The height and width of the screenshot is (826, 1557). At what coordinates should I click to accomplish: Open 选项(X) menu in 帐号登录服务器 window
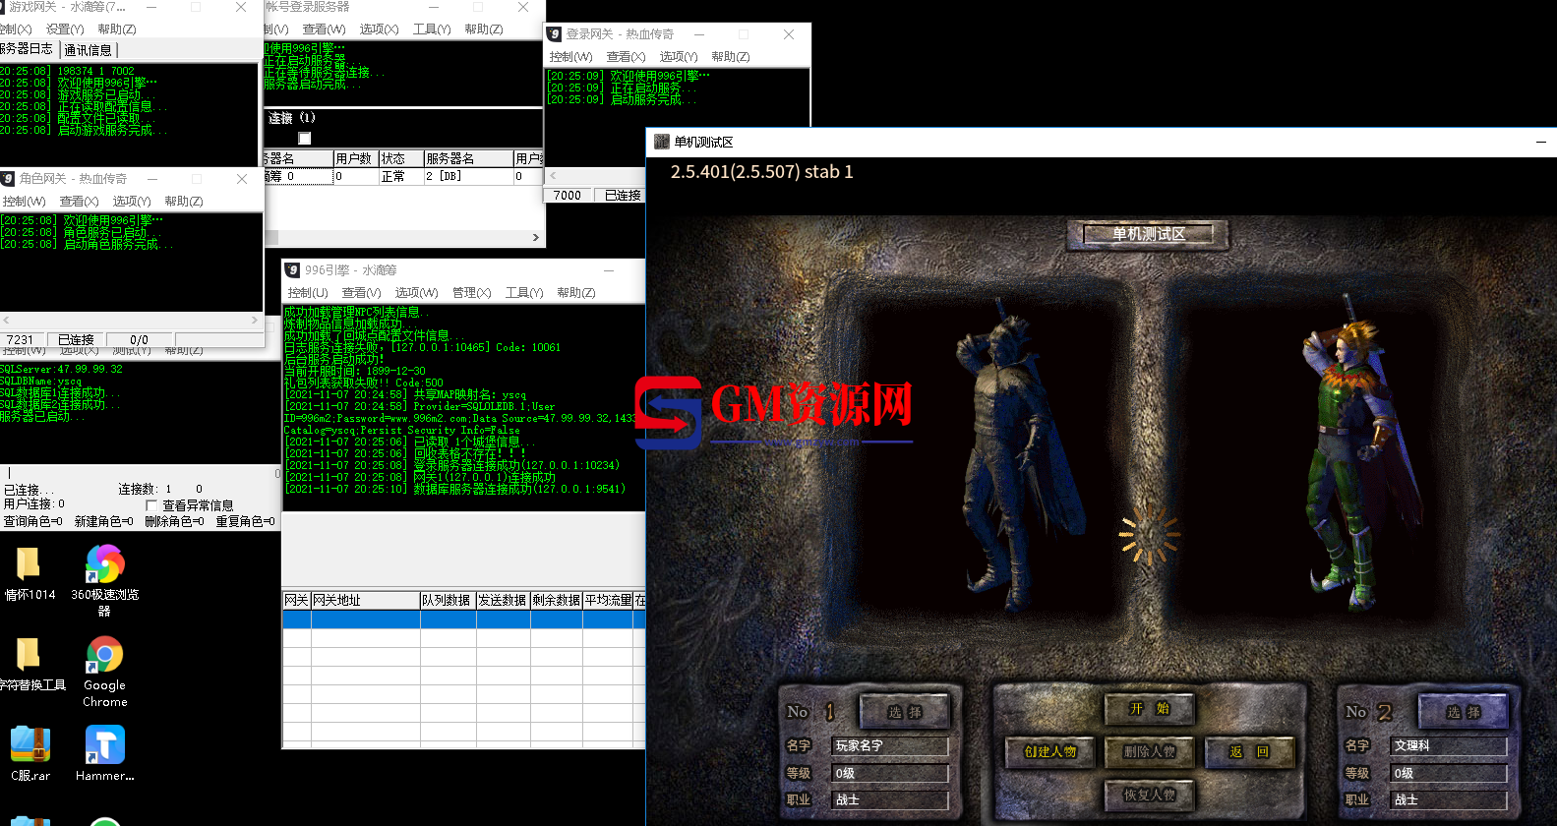tap(379, 29)
